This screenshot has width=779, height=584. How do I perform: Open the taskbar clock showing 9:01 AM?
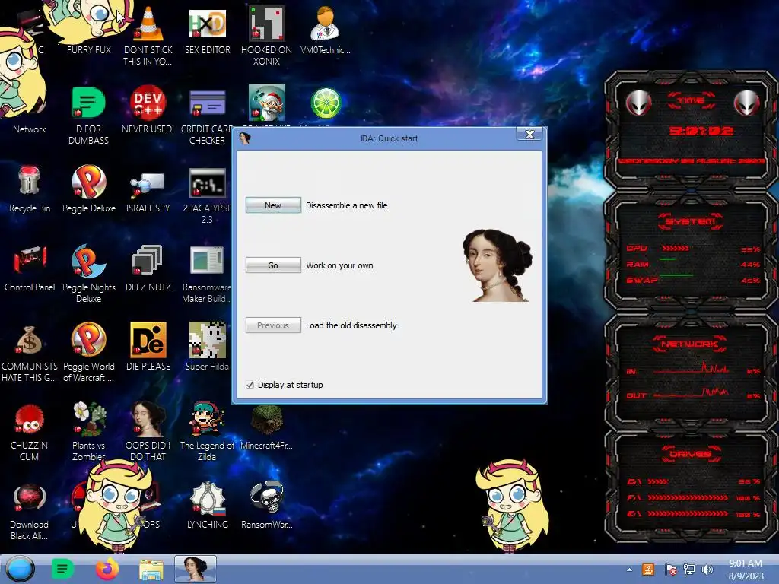tap(746, 570)
